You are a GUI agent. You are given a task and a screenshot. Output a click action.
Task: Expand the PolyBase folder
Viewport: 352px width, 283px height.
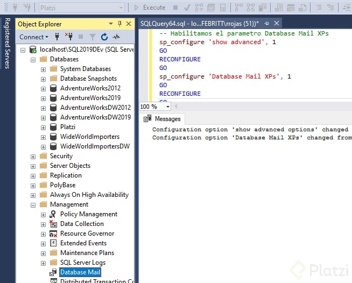pos(33,186)
